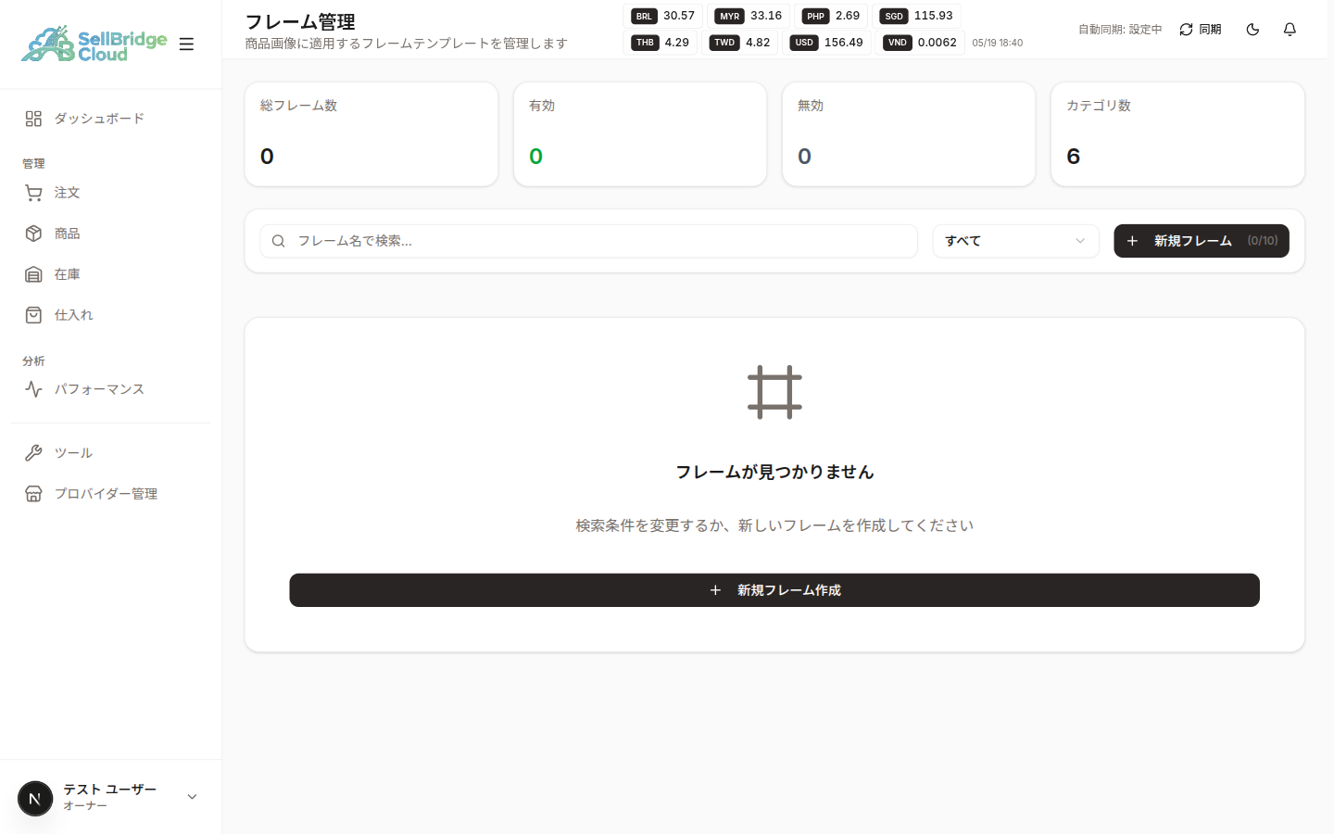The image size is (1334, 834).
Task: Click the 注文 cart icon
Action: pos(33,193)
